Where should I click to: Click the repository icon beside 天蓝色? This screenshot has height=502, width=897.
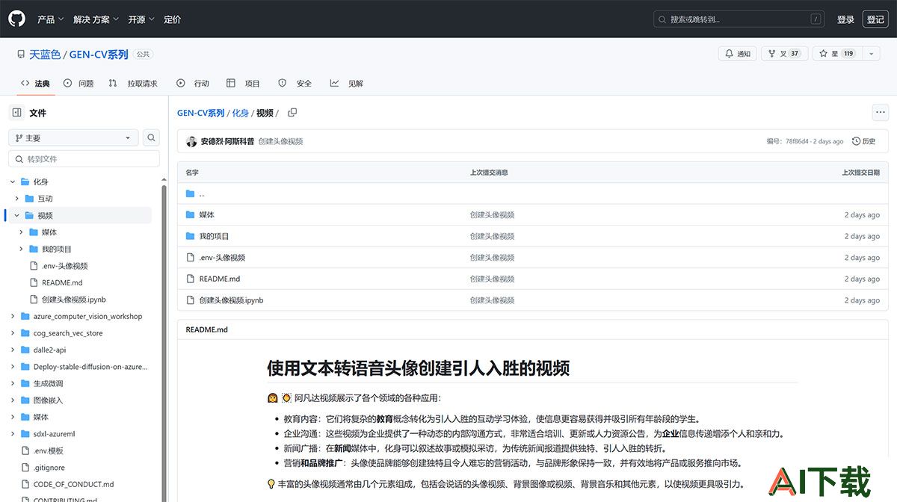[x=20, y=55]
